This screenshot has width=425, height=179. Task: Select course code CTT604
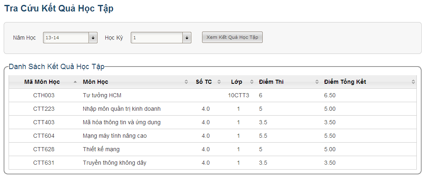(44, 136)
